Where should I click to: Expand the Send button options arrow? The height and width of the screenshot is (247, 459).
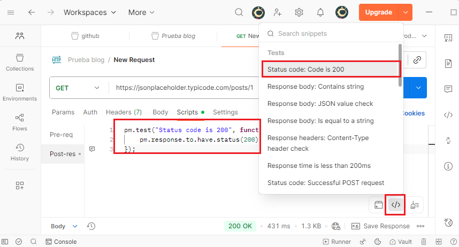[419, 88]
